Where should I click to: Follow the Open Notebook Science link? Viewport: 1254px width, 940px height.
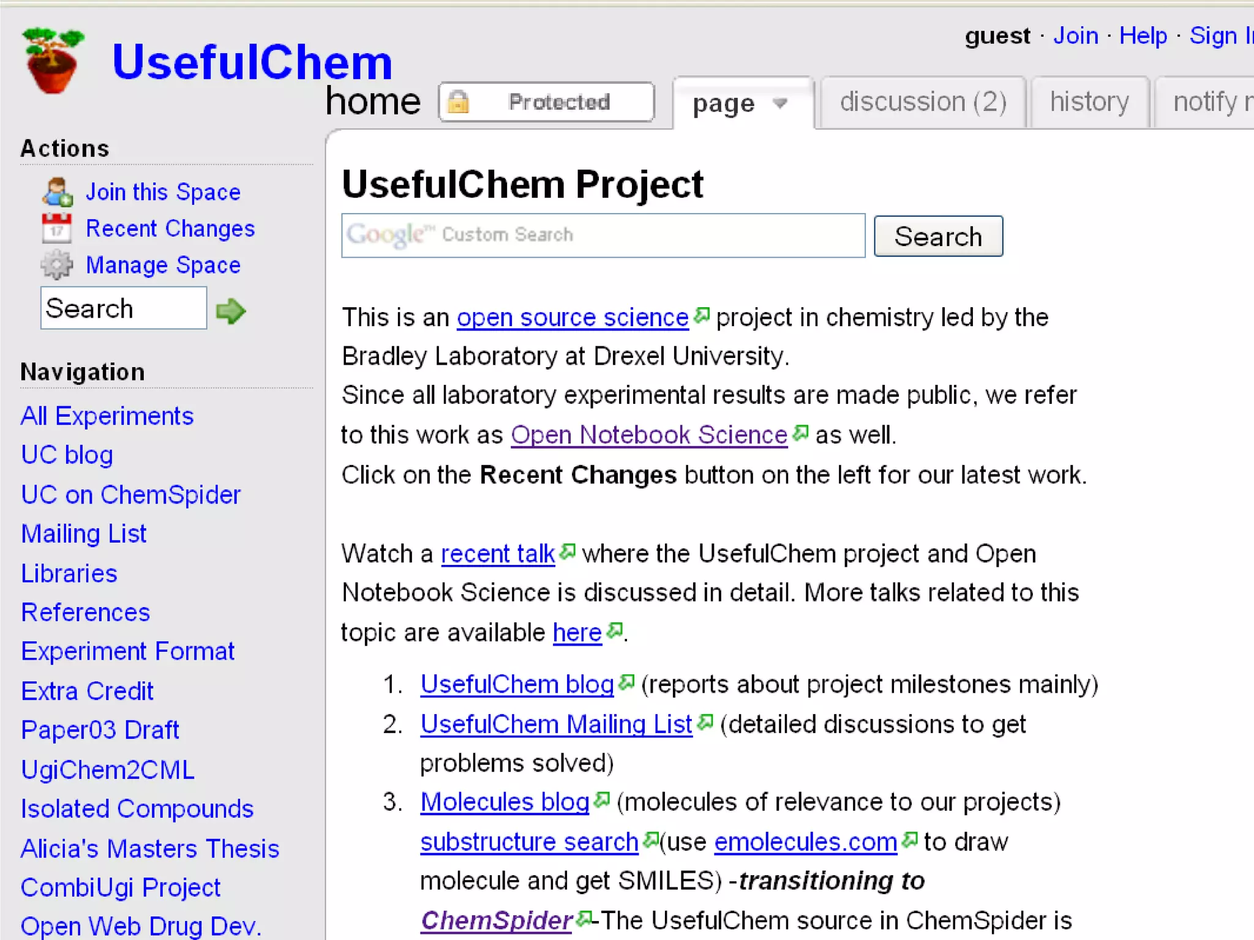[648, 435]
